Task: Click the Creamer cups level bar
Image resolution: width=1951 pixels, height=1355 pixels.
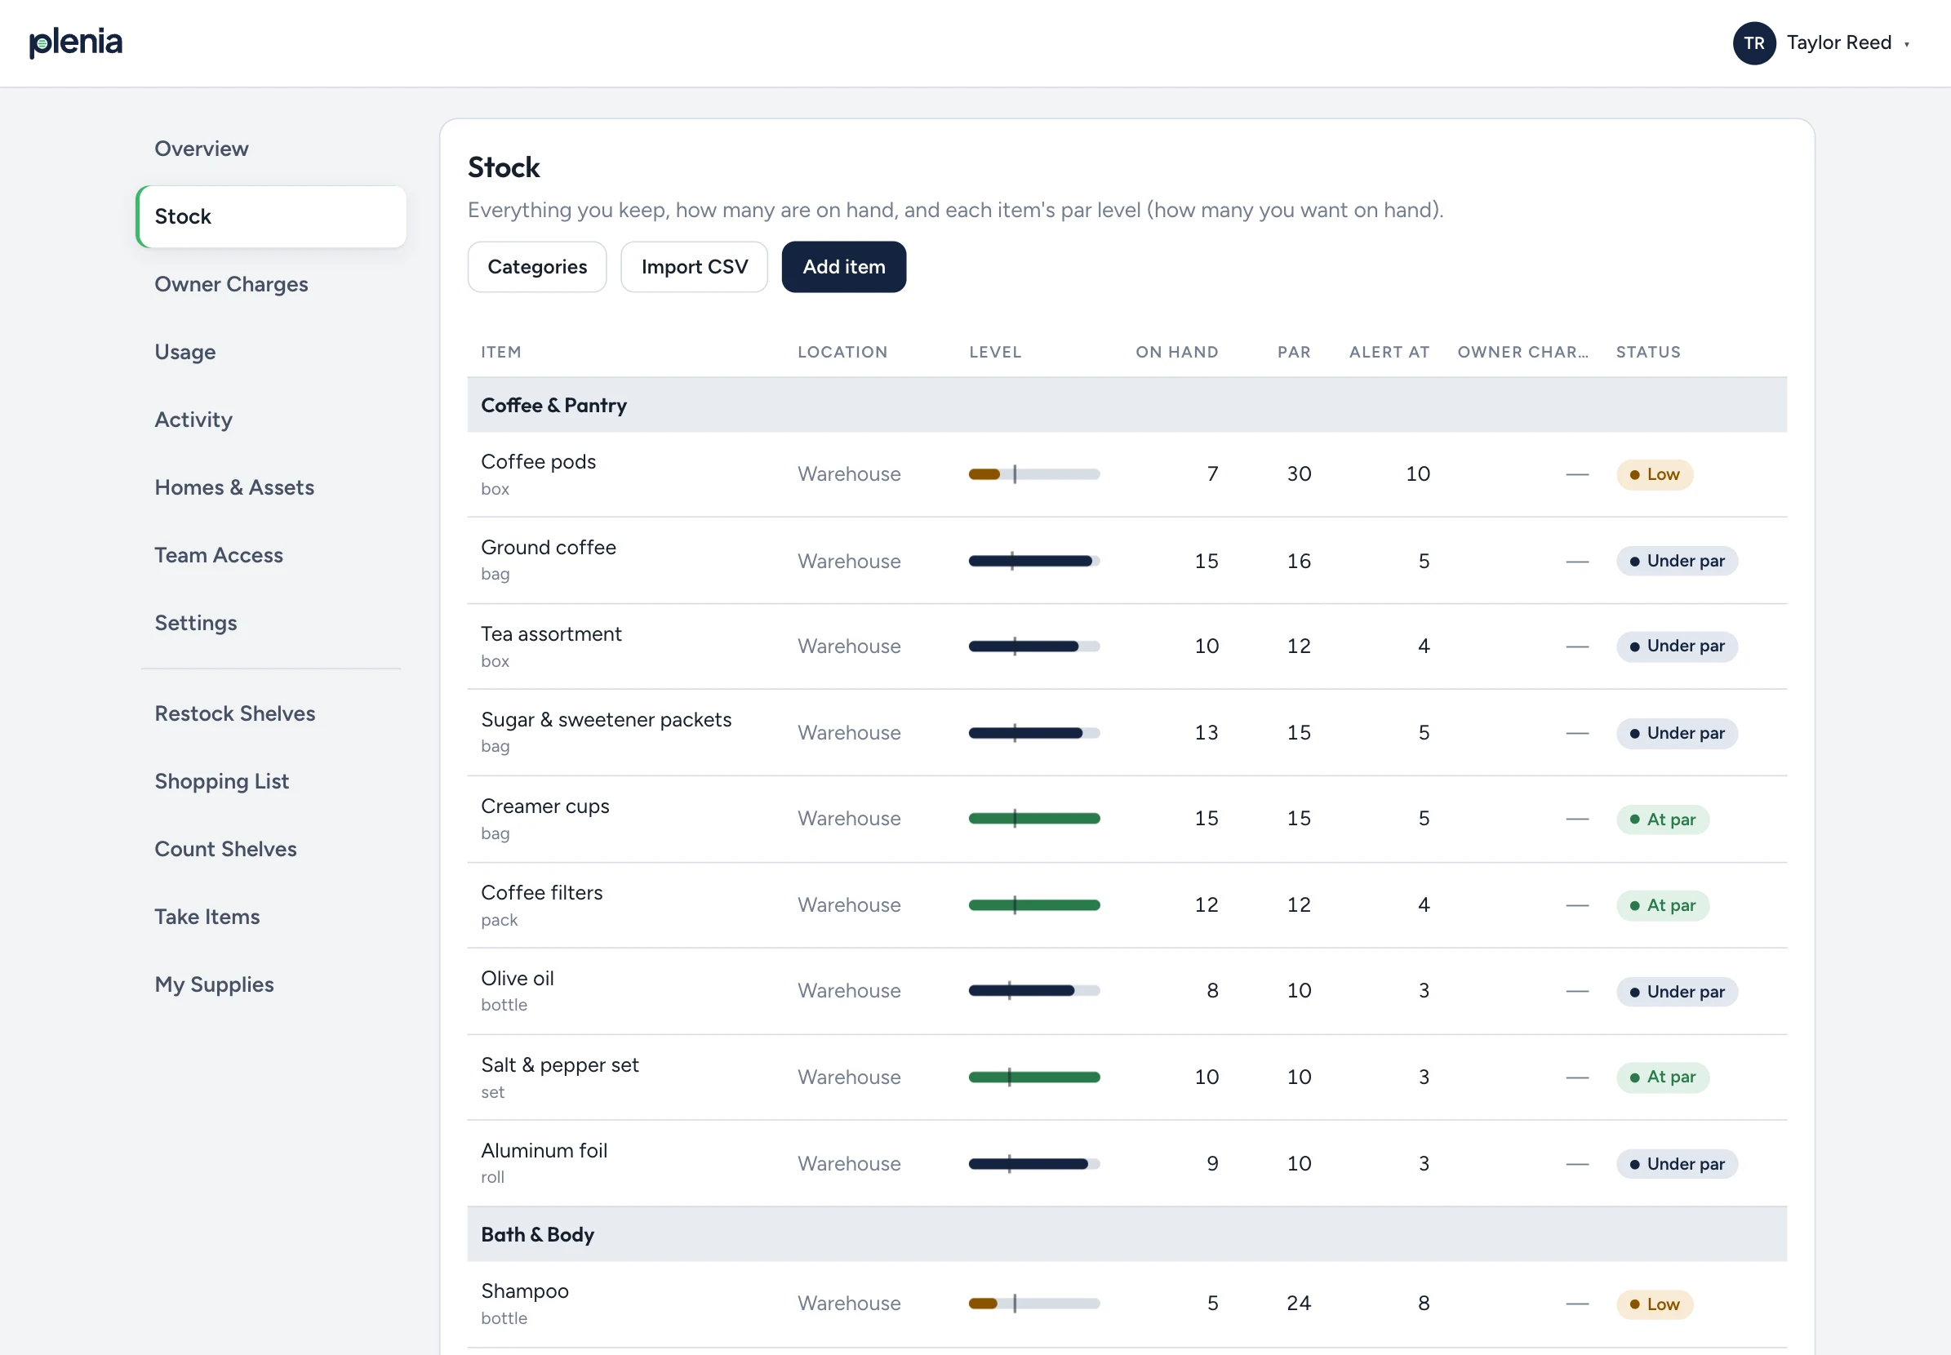Action: point(1034,820)
